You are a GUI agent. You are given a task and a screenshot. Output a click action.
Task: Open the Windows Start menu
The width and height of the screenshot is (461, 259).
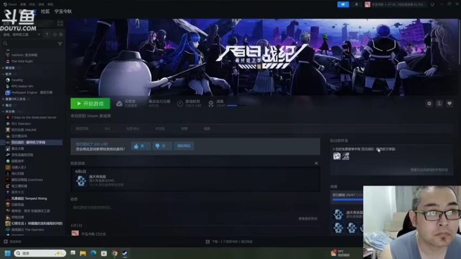tap(7, 253)
